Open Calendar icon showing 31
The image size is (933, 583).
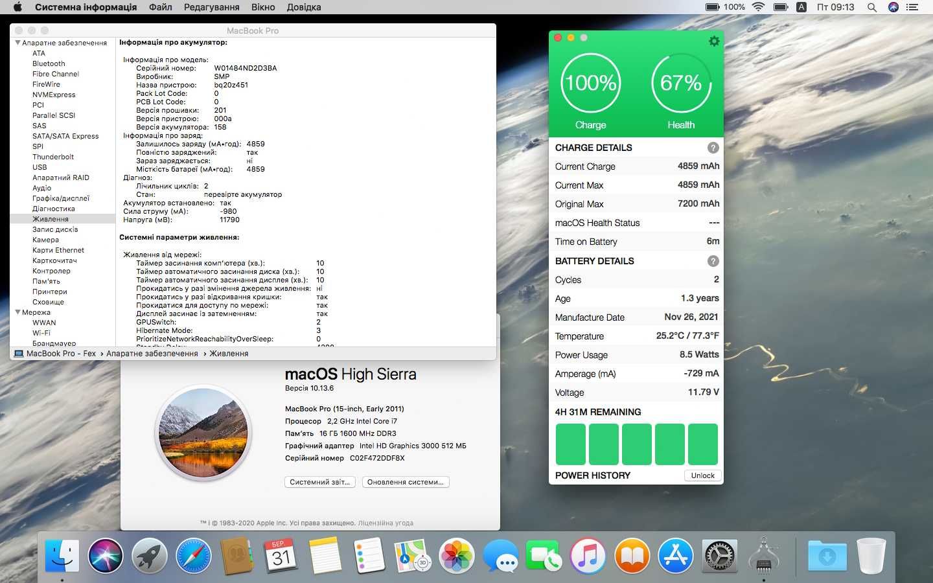(281, 555)
